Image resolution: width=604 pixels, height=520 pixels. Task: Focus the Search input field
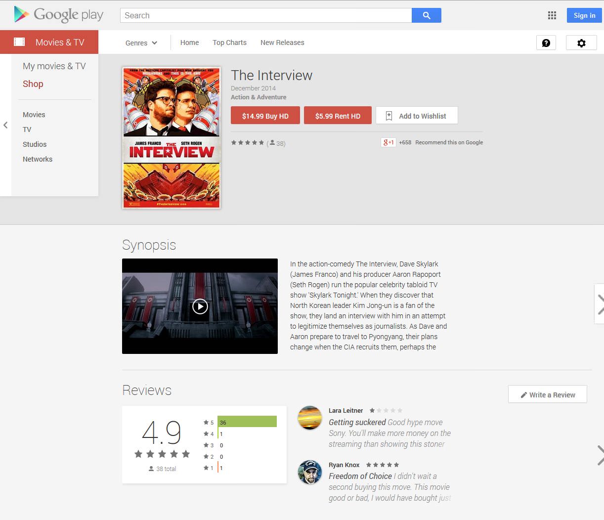(x=266, y=15)
